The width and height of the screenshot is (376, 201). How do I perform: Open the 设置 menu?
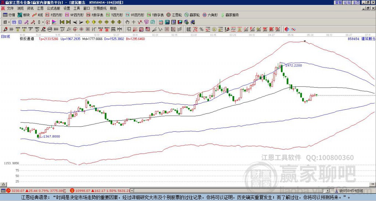[x=67, y=8]
